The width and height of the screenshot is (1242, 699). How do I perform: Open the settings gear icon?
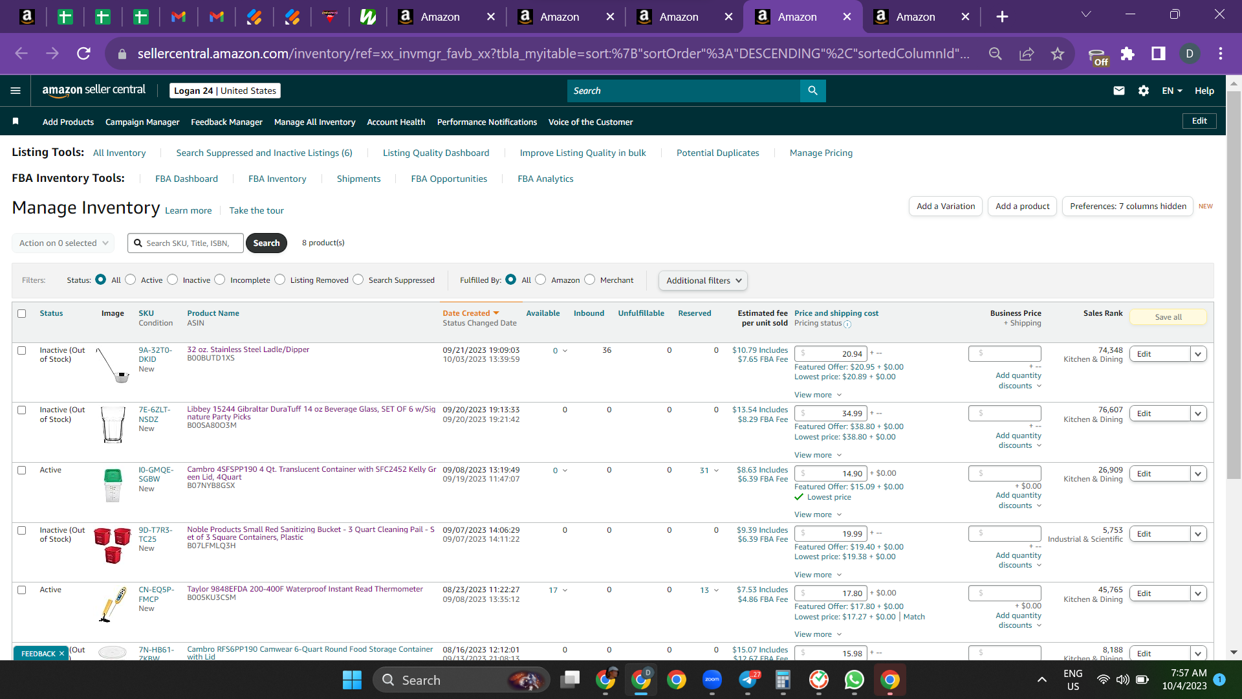pos(1143,91)
